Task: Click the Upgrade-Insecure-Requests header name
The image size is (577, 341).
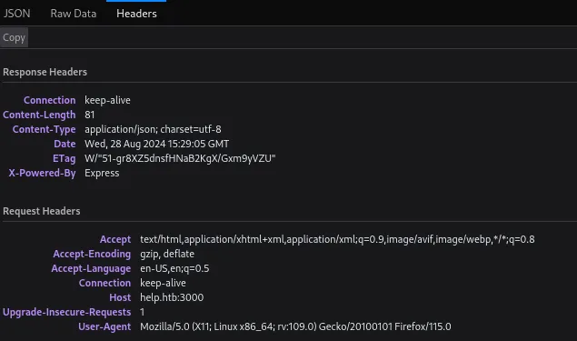Action: point(67,312)
